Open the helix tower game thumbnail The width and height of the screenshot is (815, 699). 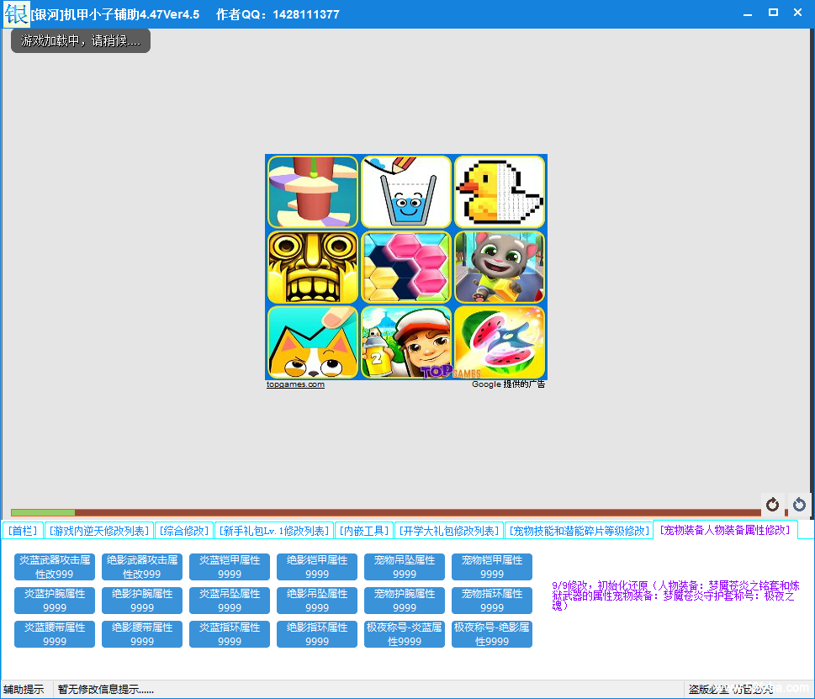313,193
